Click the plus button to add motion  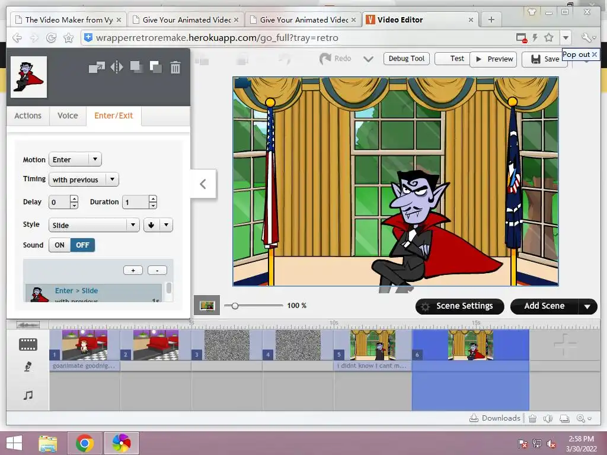pos(133,270)
